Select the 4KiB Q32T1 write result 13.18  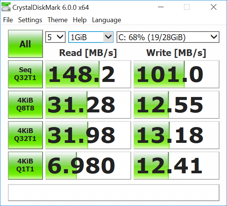tap(176, 135)
